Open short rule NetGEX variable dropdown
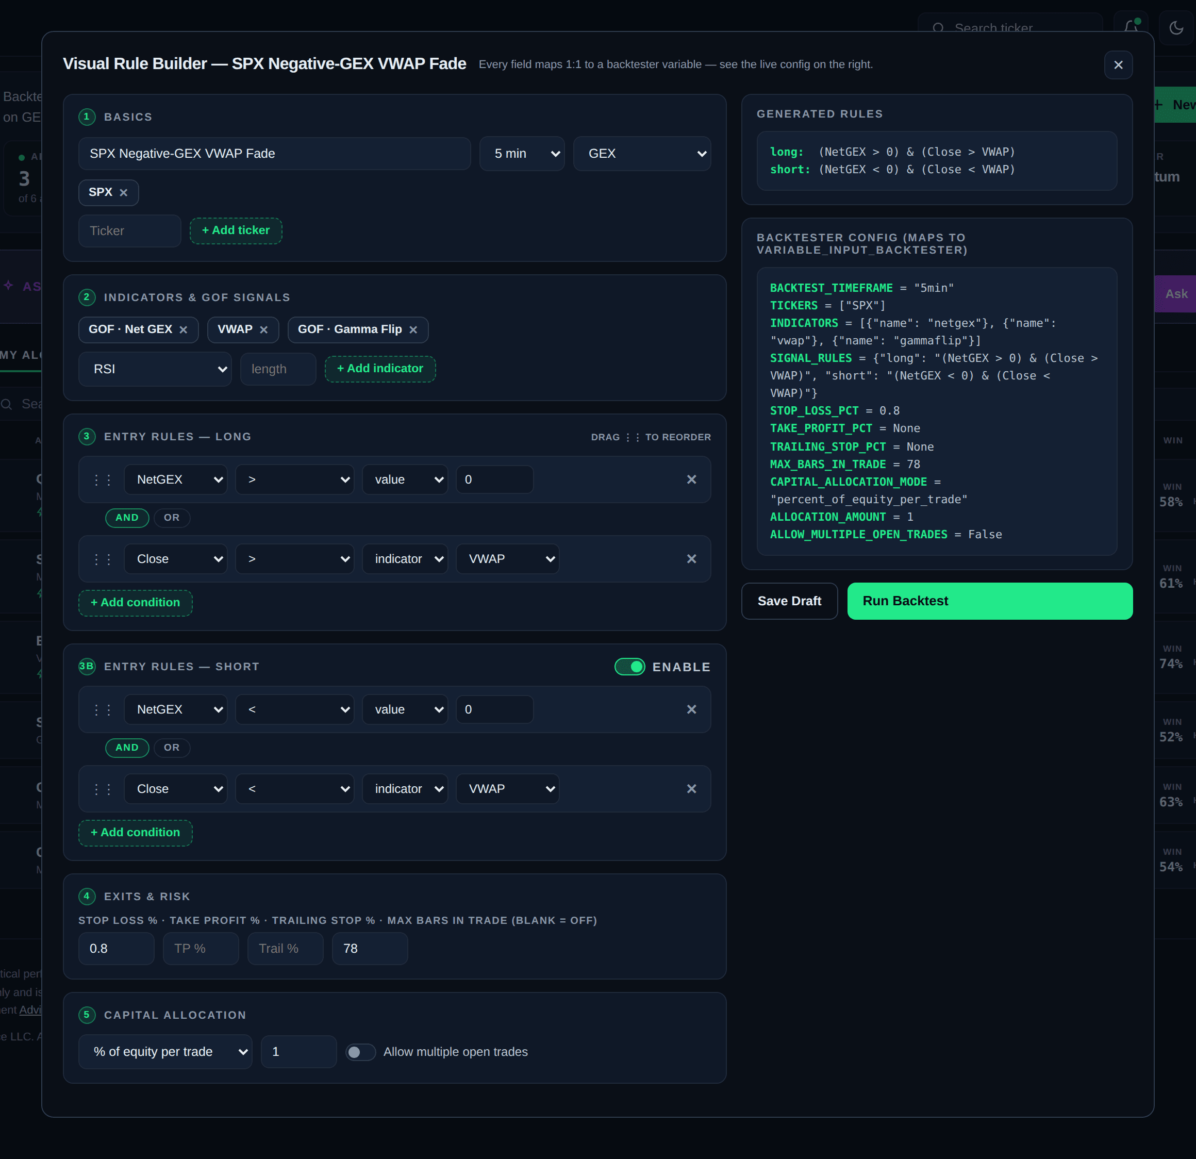Screen dimensions: 1196x1159 [x=176, y=709]
